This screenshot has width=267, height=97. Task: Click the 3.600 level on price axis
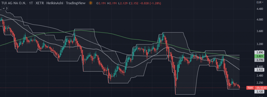point(260,31)
